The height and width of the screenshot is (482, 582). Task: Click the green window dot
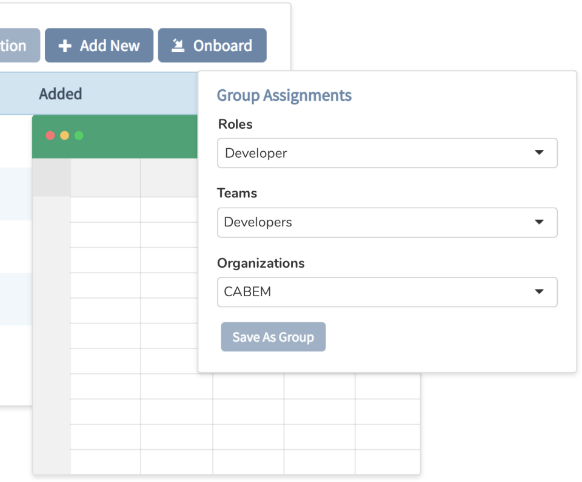click(79, 135)
